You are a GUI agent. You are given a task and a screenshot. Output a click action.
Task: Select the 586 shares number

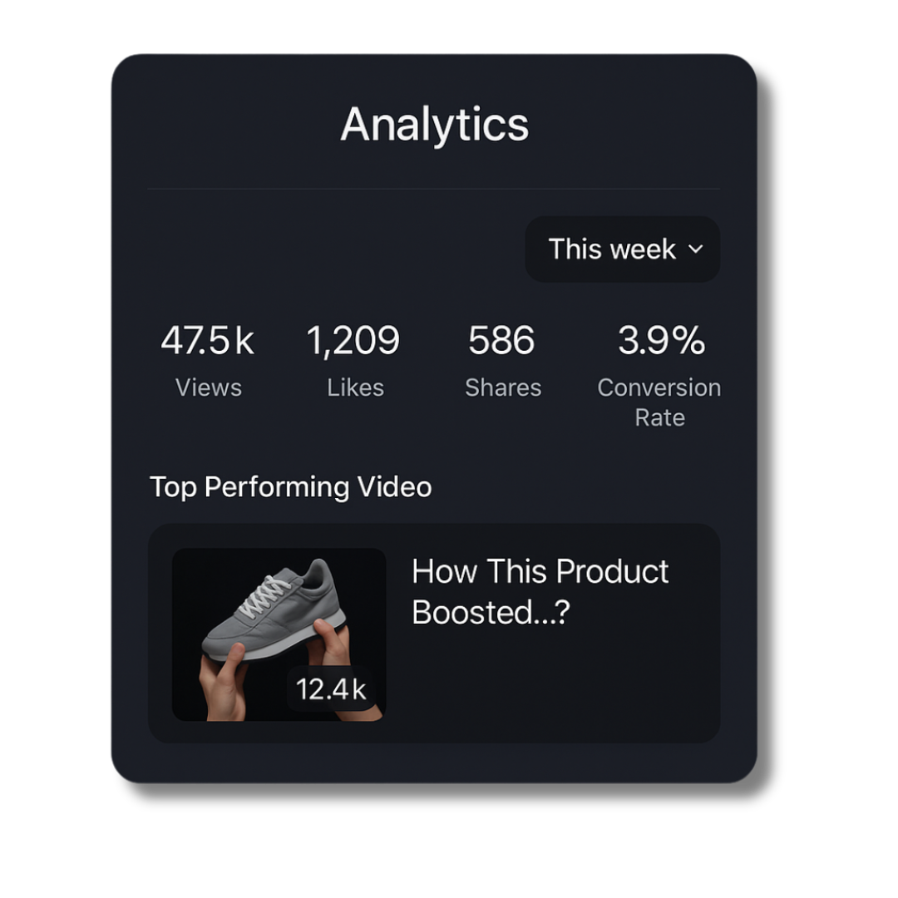pyautogui.click(x=501, y=341)
